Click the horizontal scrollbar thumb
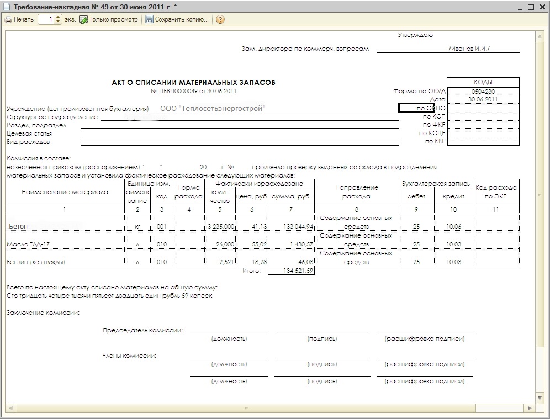The height and width of the screenshot is (419, 550). 245,408
